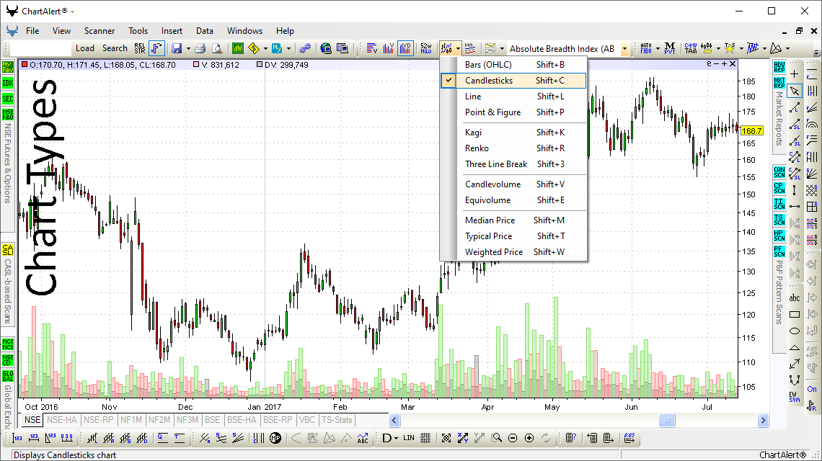Select the rectangle drawing tool
Screen dimensions: 822x461
[795, 314]
